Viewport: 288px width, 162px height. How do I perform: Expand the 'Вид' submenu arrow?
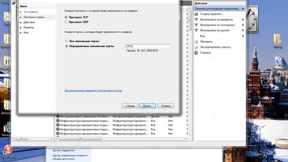(243, 36)
